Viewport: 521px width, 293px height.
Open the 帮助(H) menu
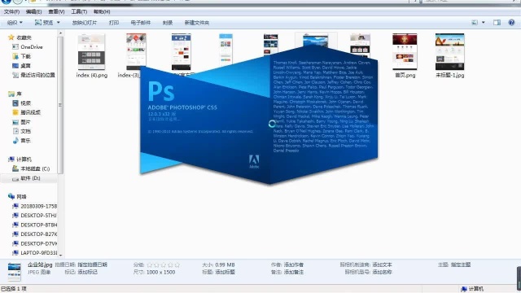tap(102, 11)
